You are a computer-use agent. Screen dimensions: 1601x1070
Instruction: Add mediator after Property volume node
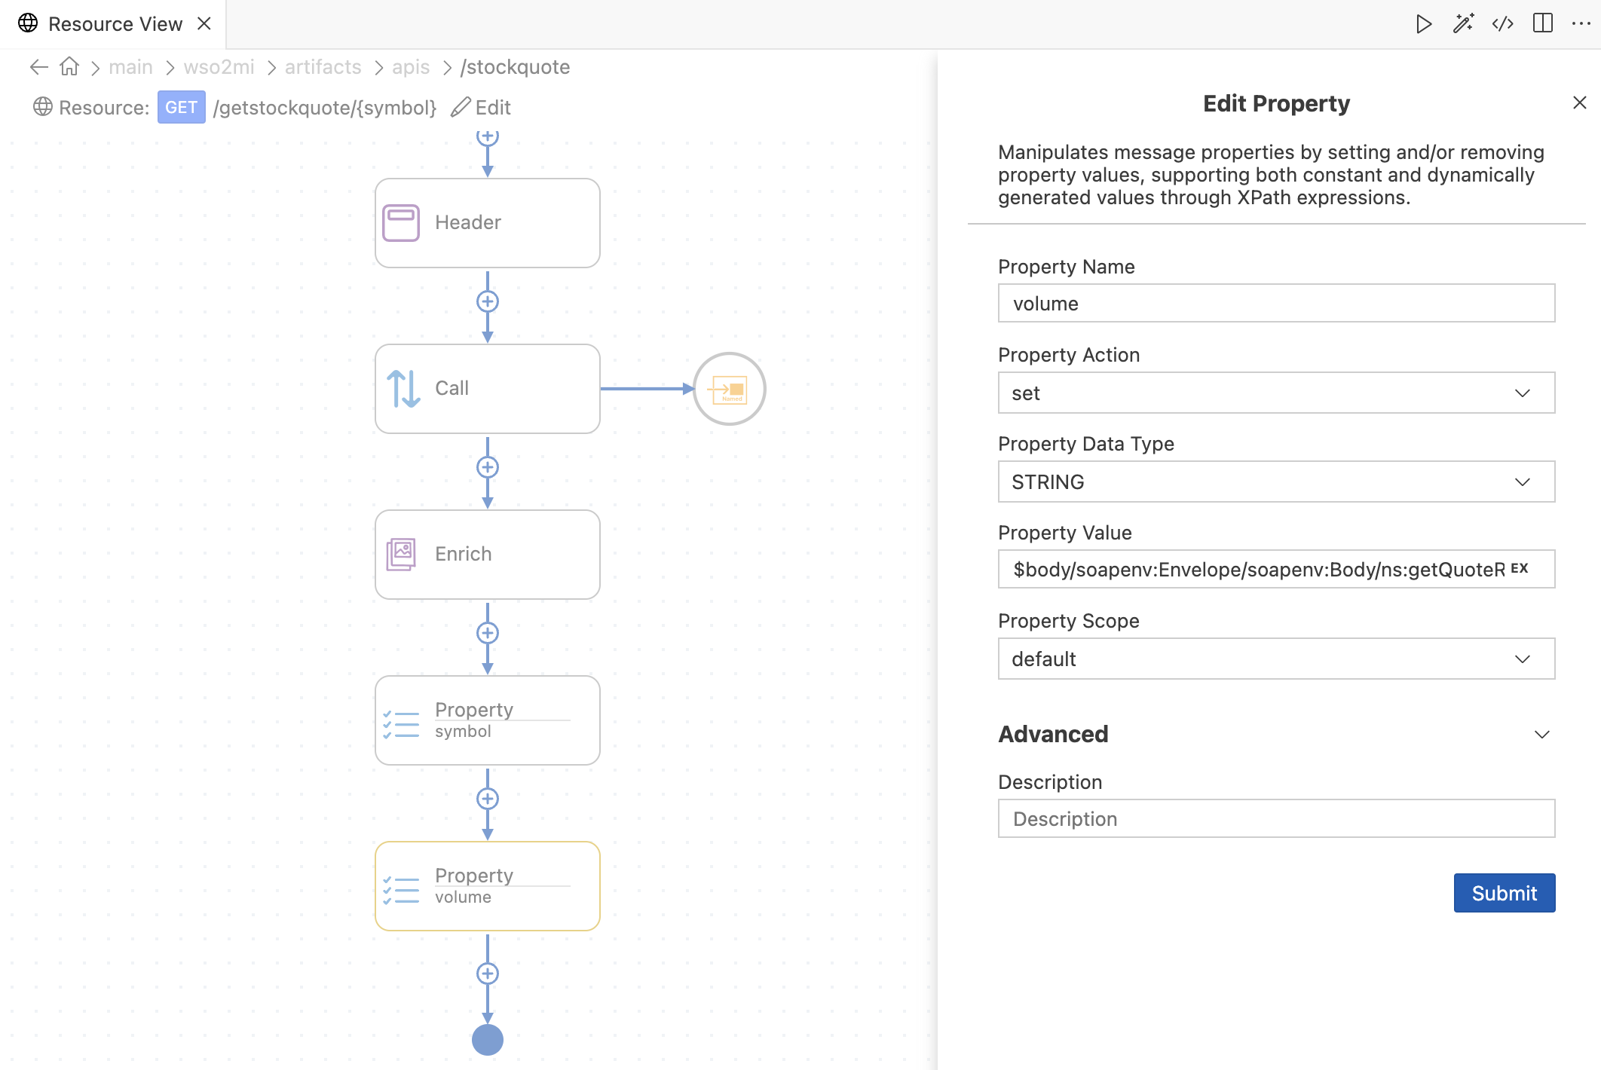coord(488,974)
